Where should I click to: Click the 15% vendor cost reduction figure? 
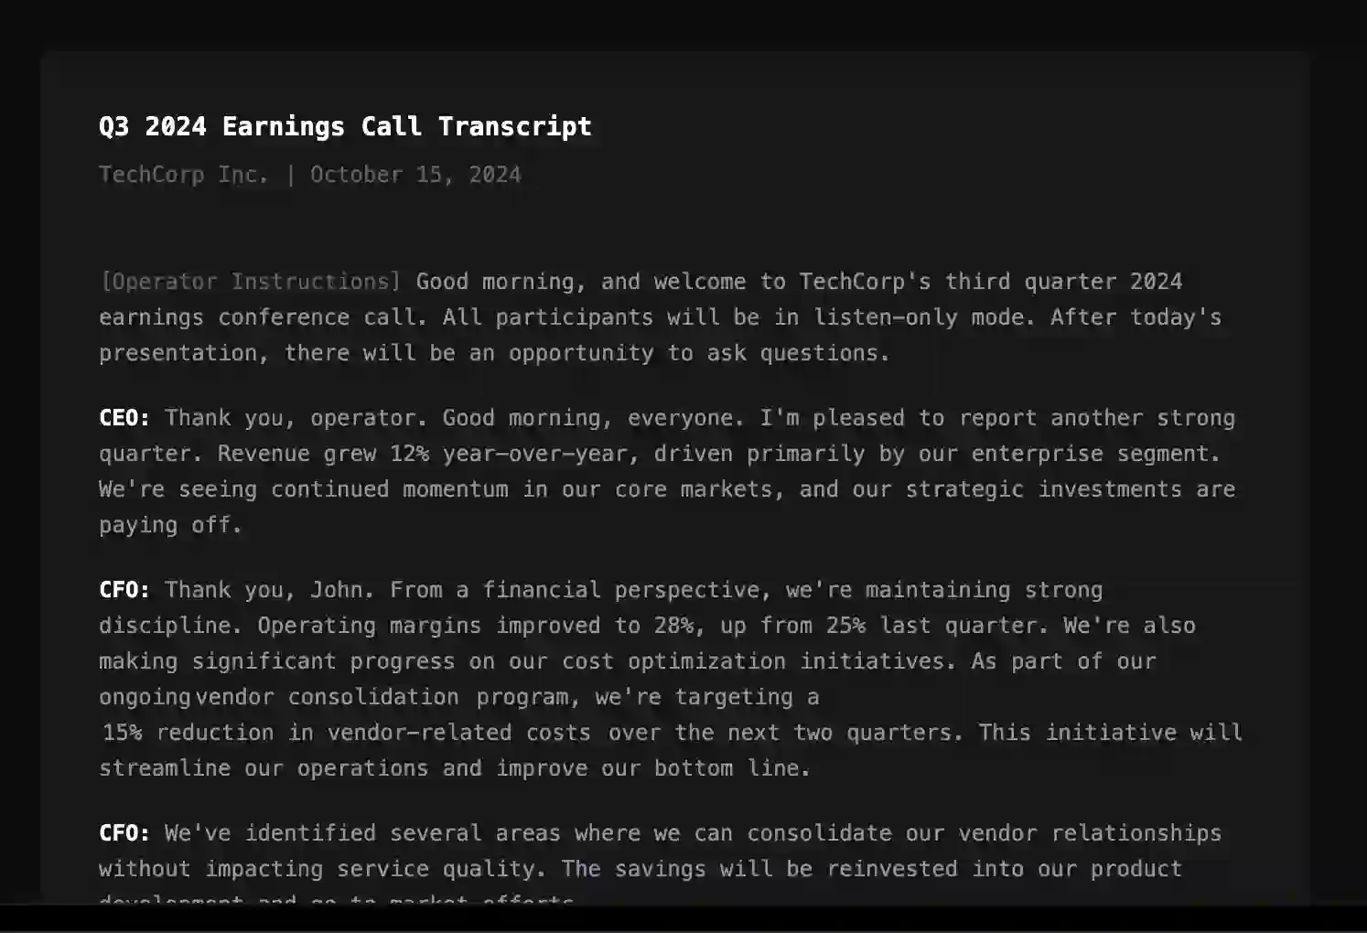[122, 733]
